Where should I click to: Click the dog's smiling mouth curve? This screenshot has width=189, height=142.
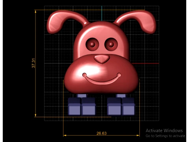pyautogui.click(x=102, y=78)
